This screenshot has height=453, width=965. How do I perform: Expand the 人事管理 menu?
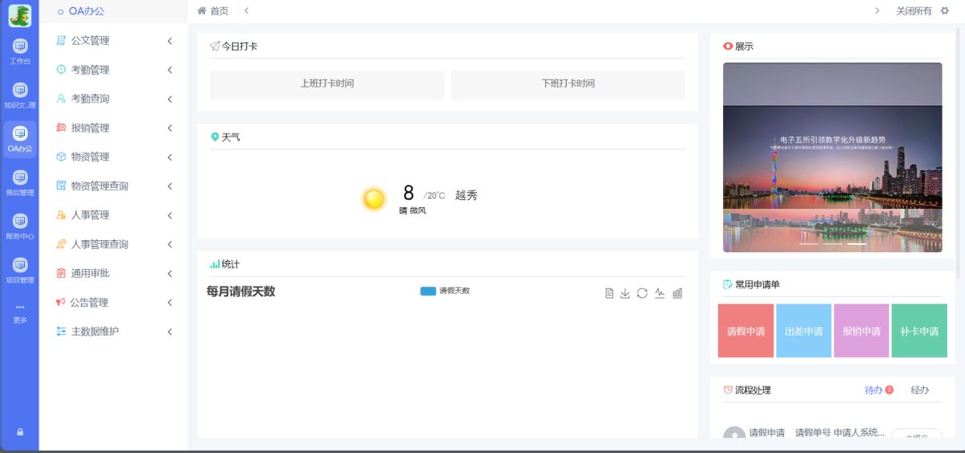pyautogui.click(x=114, y=215)
